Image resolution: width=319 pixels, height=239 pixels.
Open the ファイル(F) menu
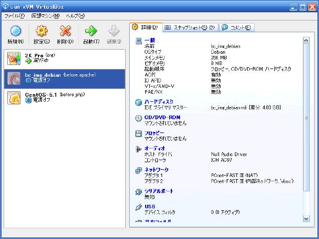[x=14, y=16]
